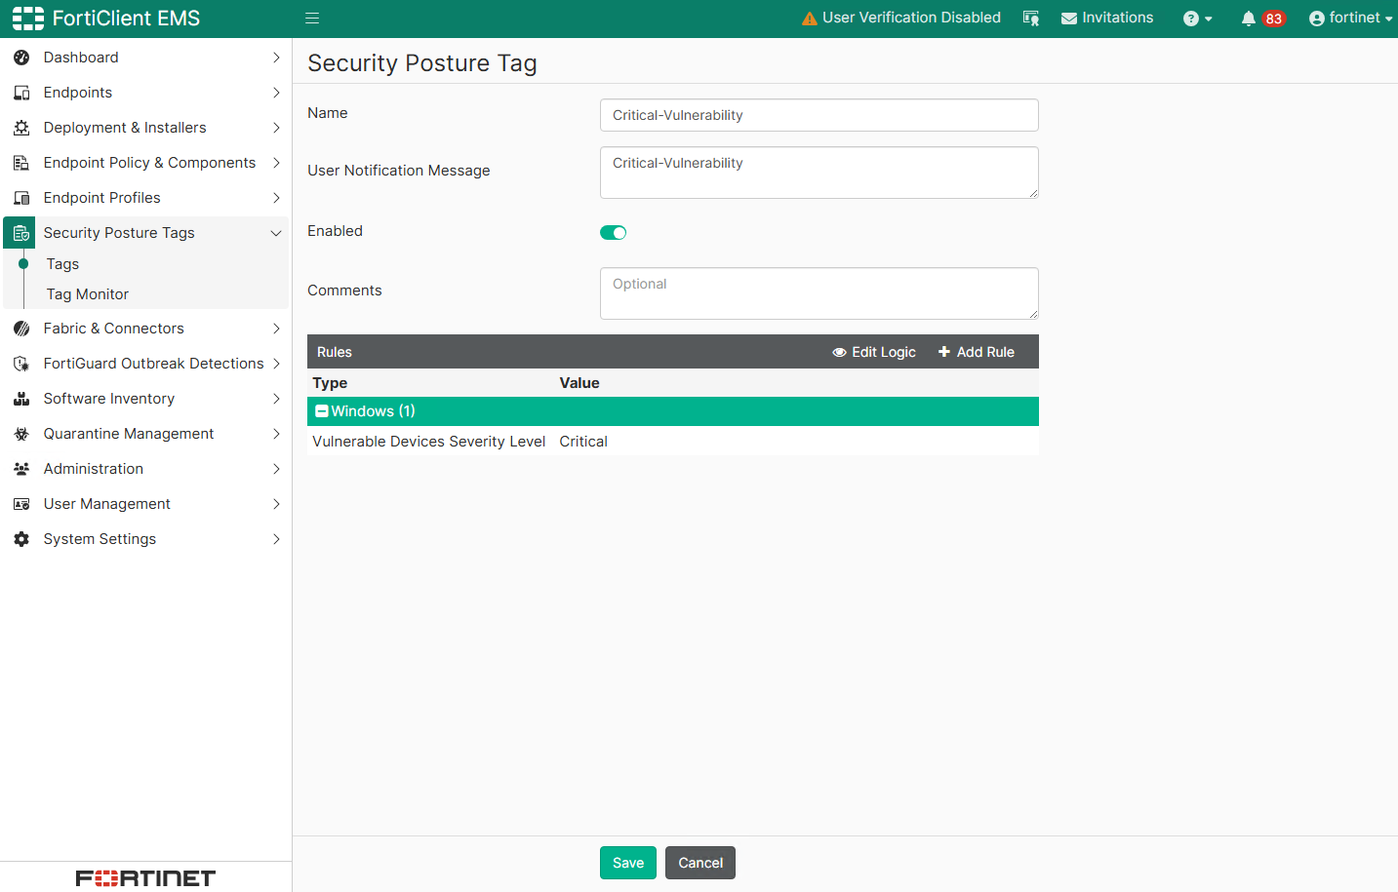Viewport: 1398px width, 892px height.
Task: Click the Add Rule button
Action: [976, 351]
